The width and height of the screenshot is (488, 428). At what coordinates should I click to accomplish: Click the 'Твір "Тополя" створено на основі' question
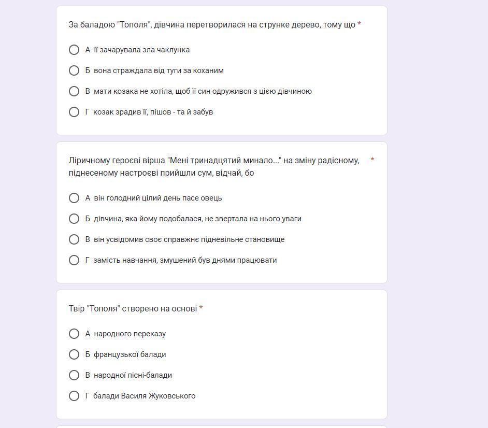click(x=133, y=309)
